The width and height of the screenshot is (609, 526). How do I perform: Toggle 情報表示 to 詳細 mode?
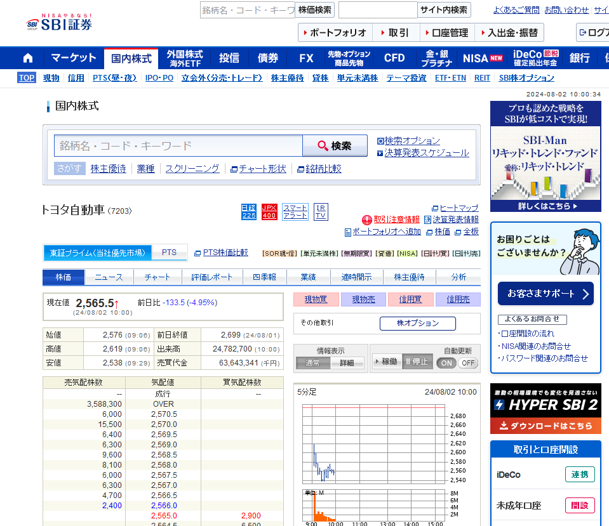coord(347,363)
